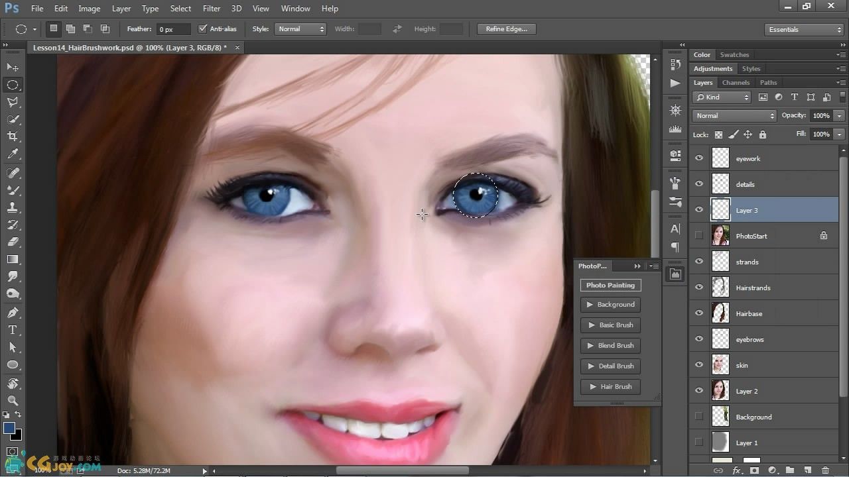Select the Clone Stamp tool
The width and height of the screenshot is (849, 477).
(x=13, y=207)
